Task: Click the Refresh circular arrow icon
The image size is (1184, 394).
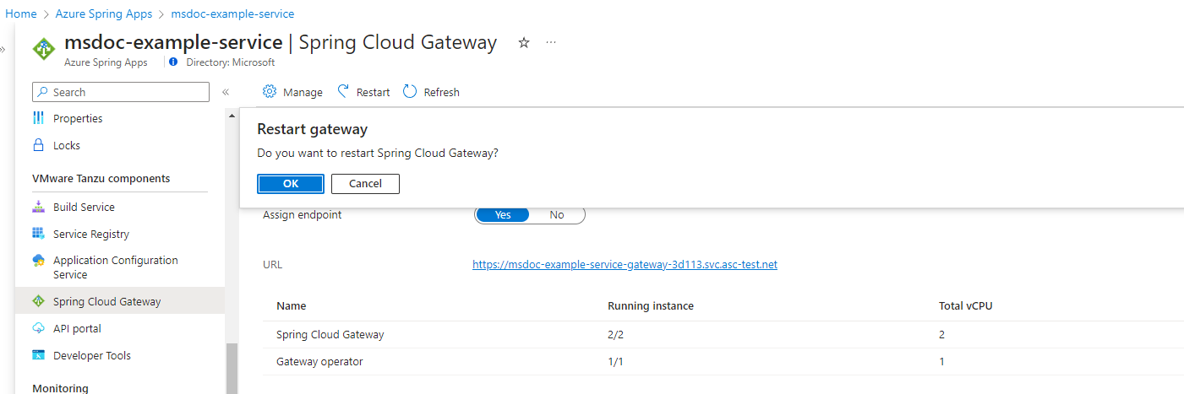Action: 410,92
